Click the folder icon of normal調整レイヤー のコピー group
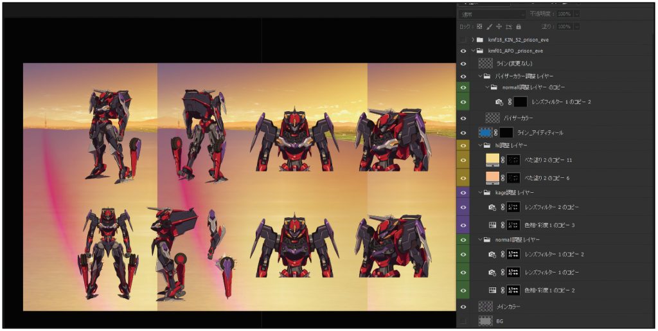Screen dimensions: 658x331 pos(494,87)
